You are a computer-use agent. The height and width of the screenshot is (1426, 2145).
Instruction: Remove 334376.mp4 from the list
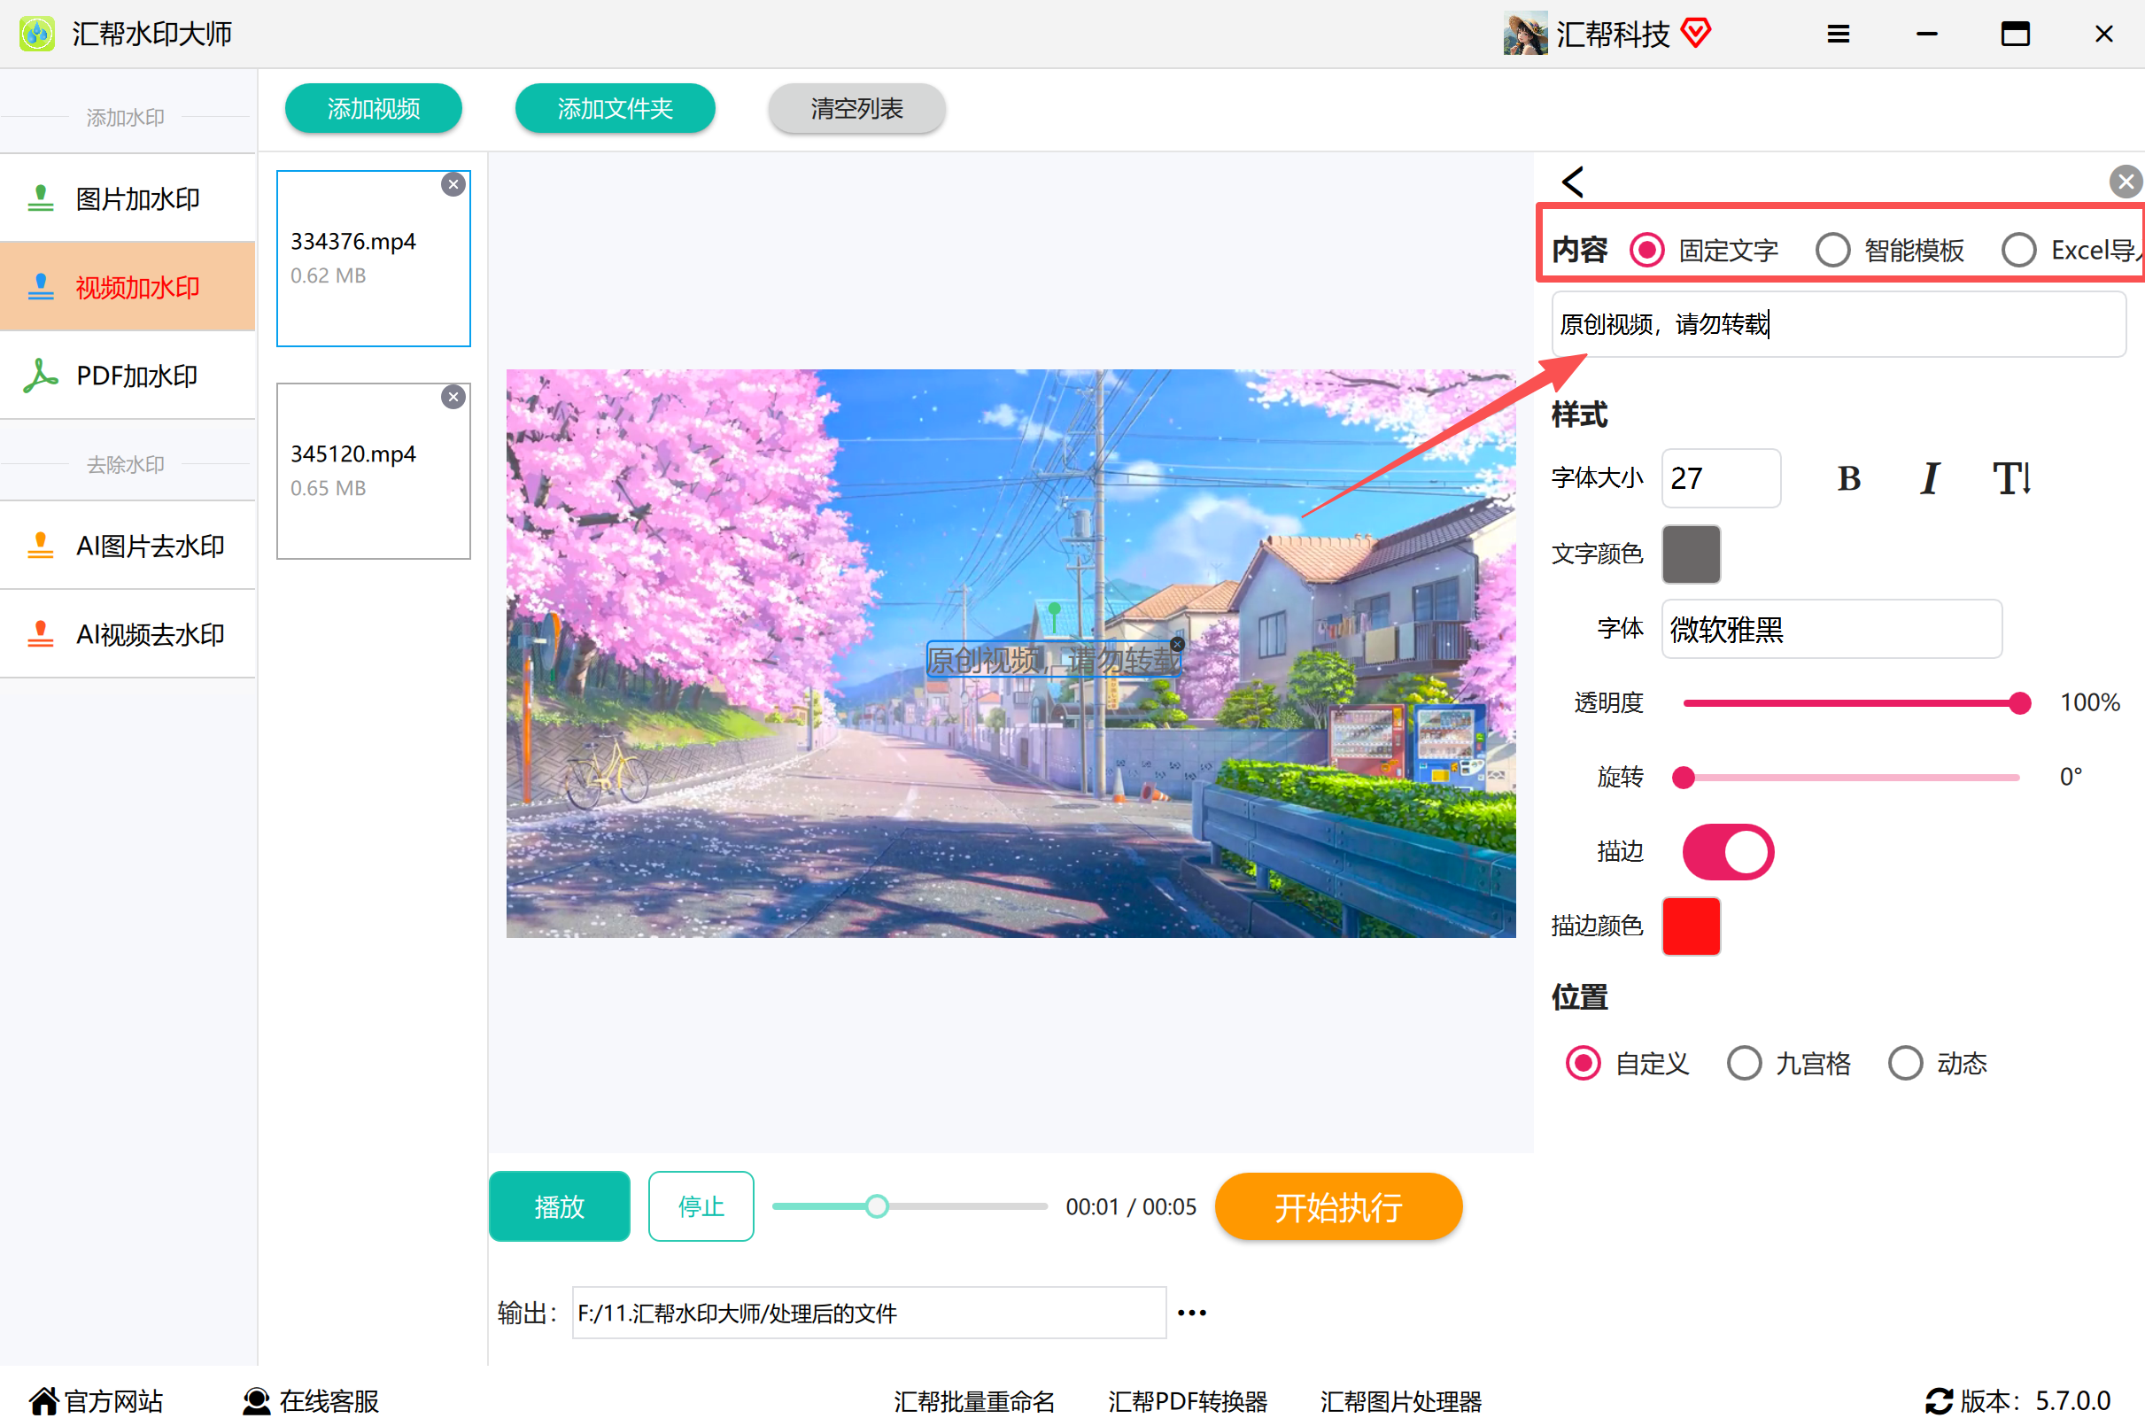click(x=453, y=184)
